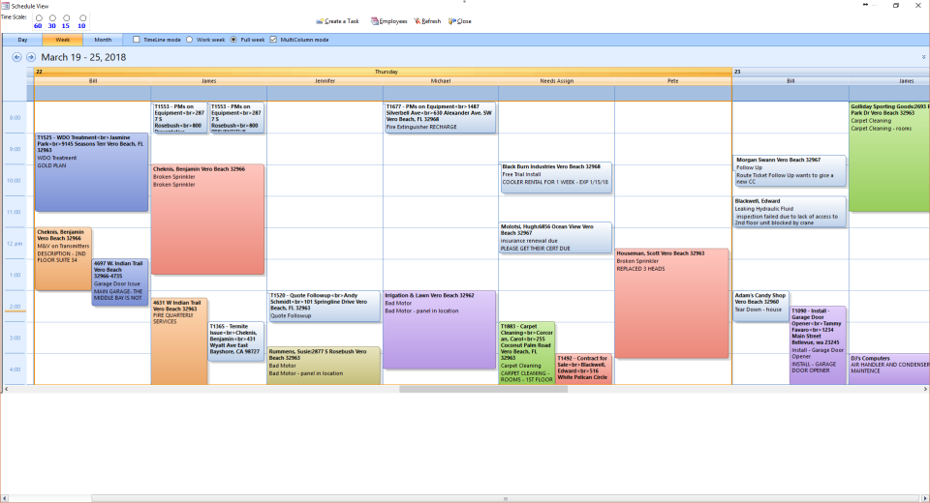Select the 10 minute time scale

tap(82, 18)
